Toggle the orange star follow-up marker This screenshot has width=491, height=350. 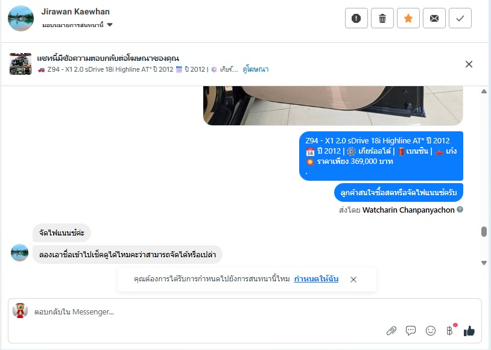click(x=408, y=19)
